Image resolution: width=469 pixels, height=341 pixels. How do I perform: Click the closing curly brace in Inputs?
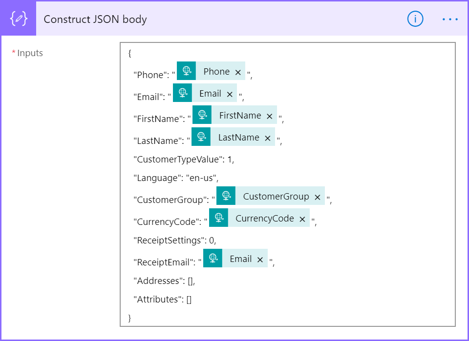click(x=129, y=318)
